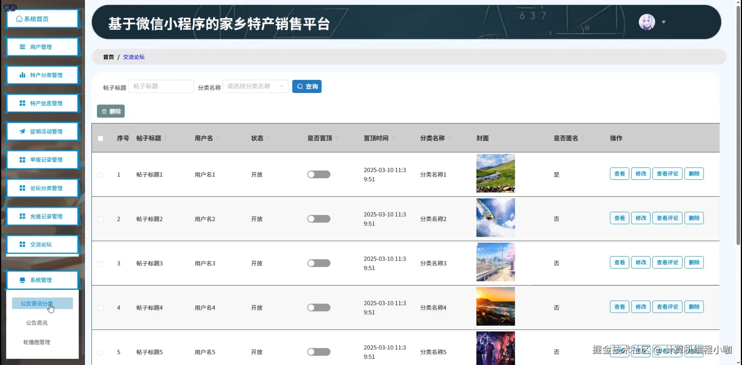Viewport: 742px width, 365px height.
Task: Open 论坛分类管理 via its sidebar icon
Action: [22, 188]
